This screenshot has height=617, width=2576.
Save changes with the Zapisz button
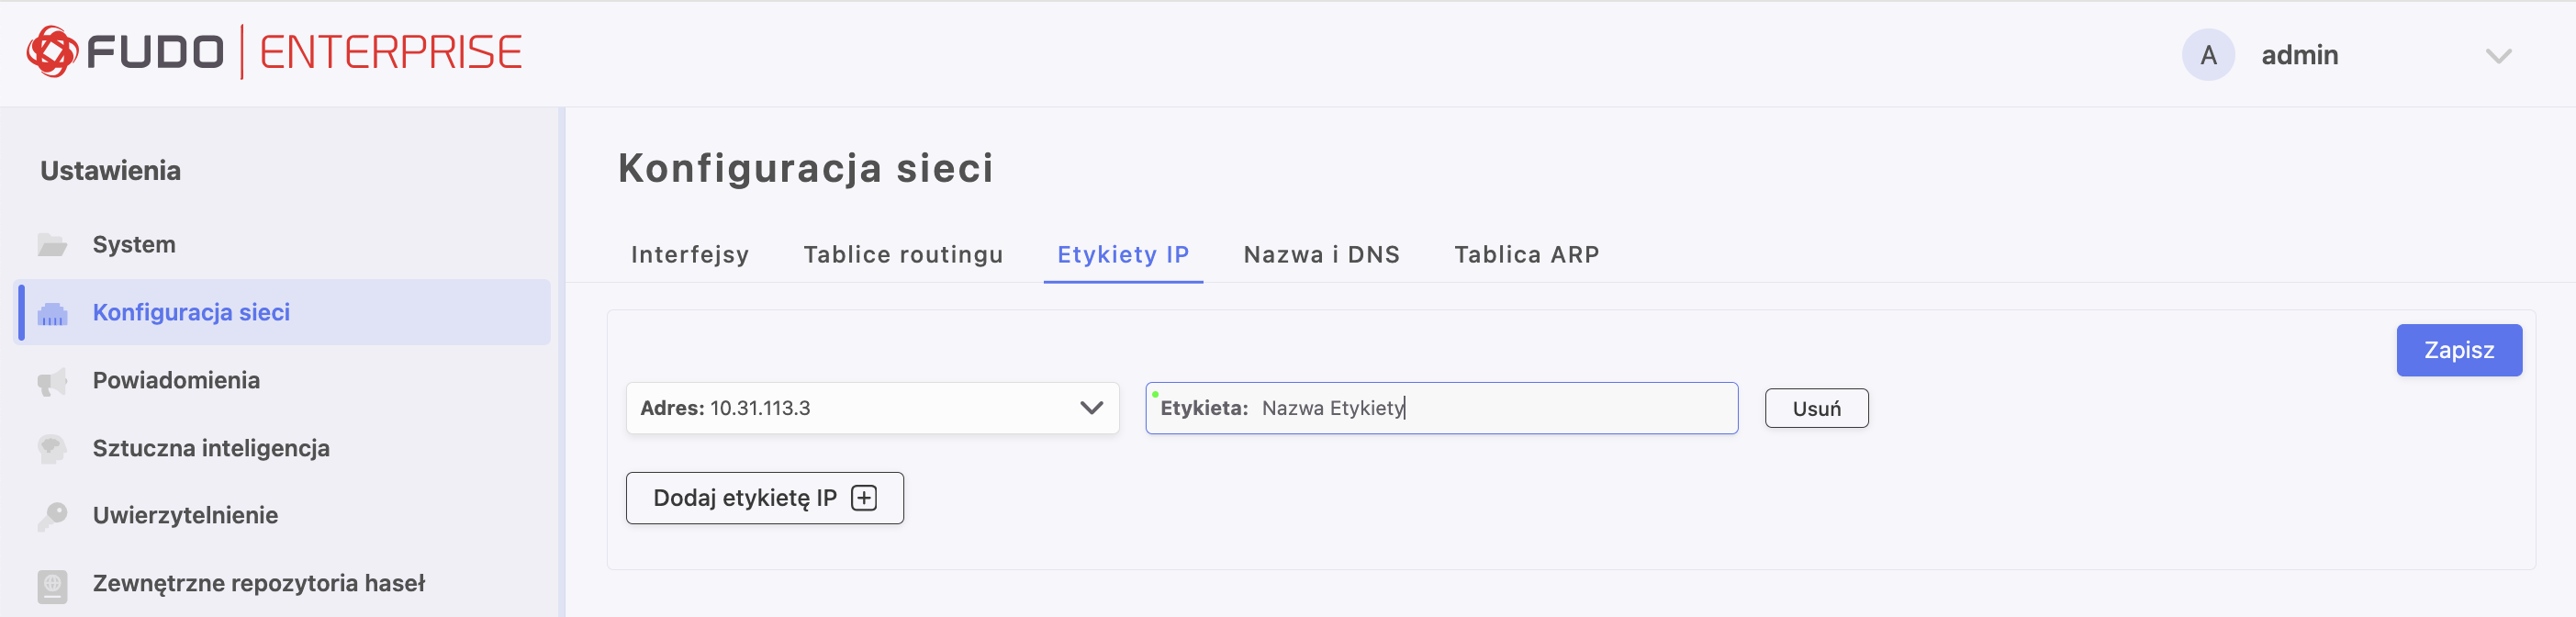pos(2458,350)
